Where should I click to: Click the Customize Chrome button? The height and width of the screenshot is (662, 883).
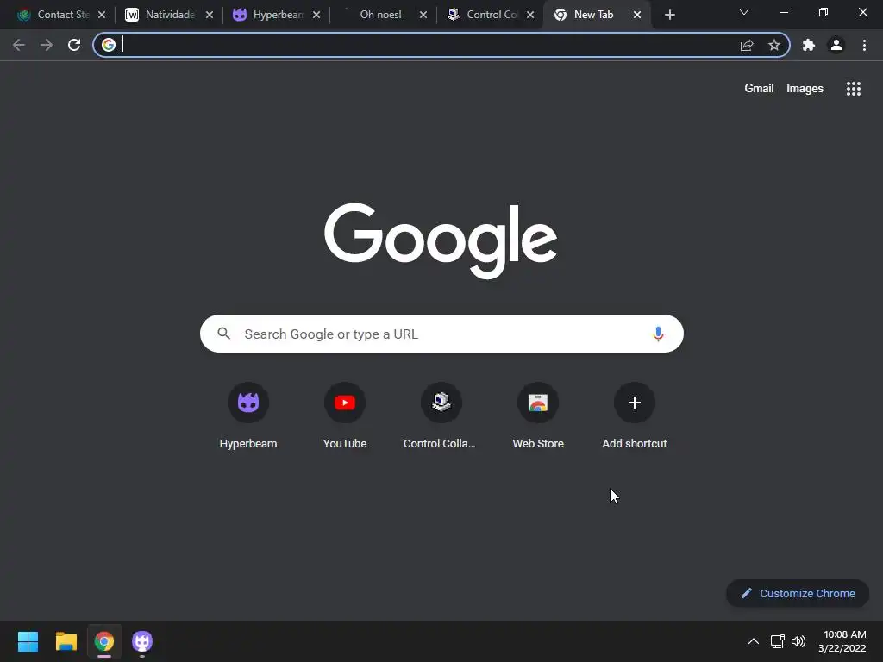798,593
